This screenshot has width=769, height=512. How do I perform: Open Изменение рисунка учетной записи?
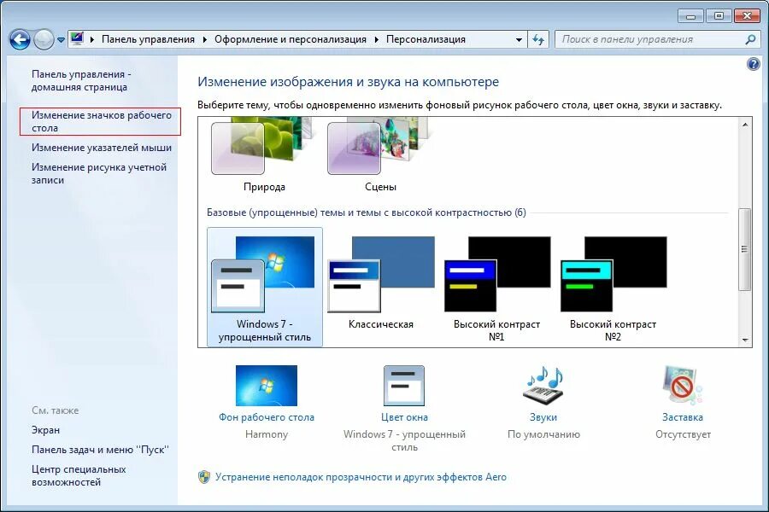99,173
